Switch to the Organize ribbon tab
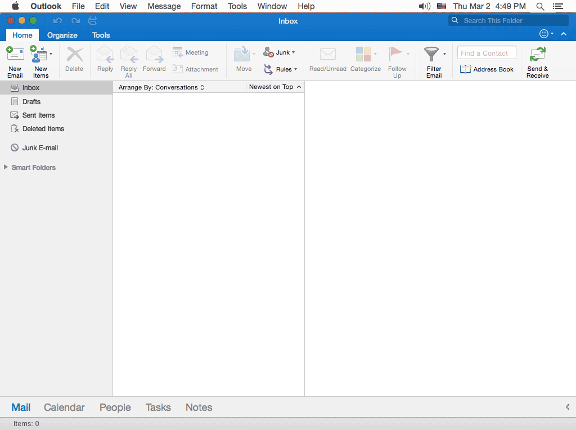 [x=62, y=35]
